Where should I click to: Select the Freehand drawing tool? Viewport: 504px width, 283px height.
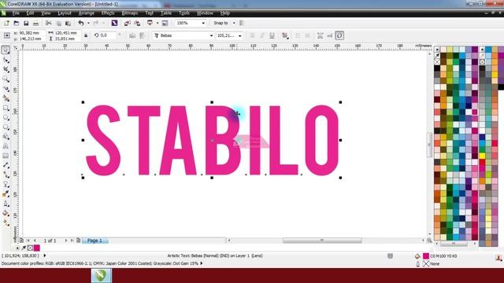6,89
